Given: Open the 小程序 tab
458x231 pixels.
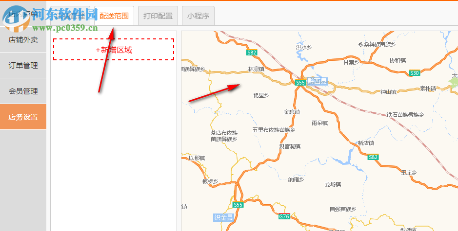Looking at the screenshot, I should coord(199,16).
